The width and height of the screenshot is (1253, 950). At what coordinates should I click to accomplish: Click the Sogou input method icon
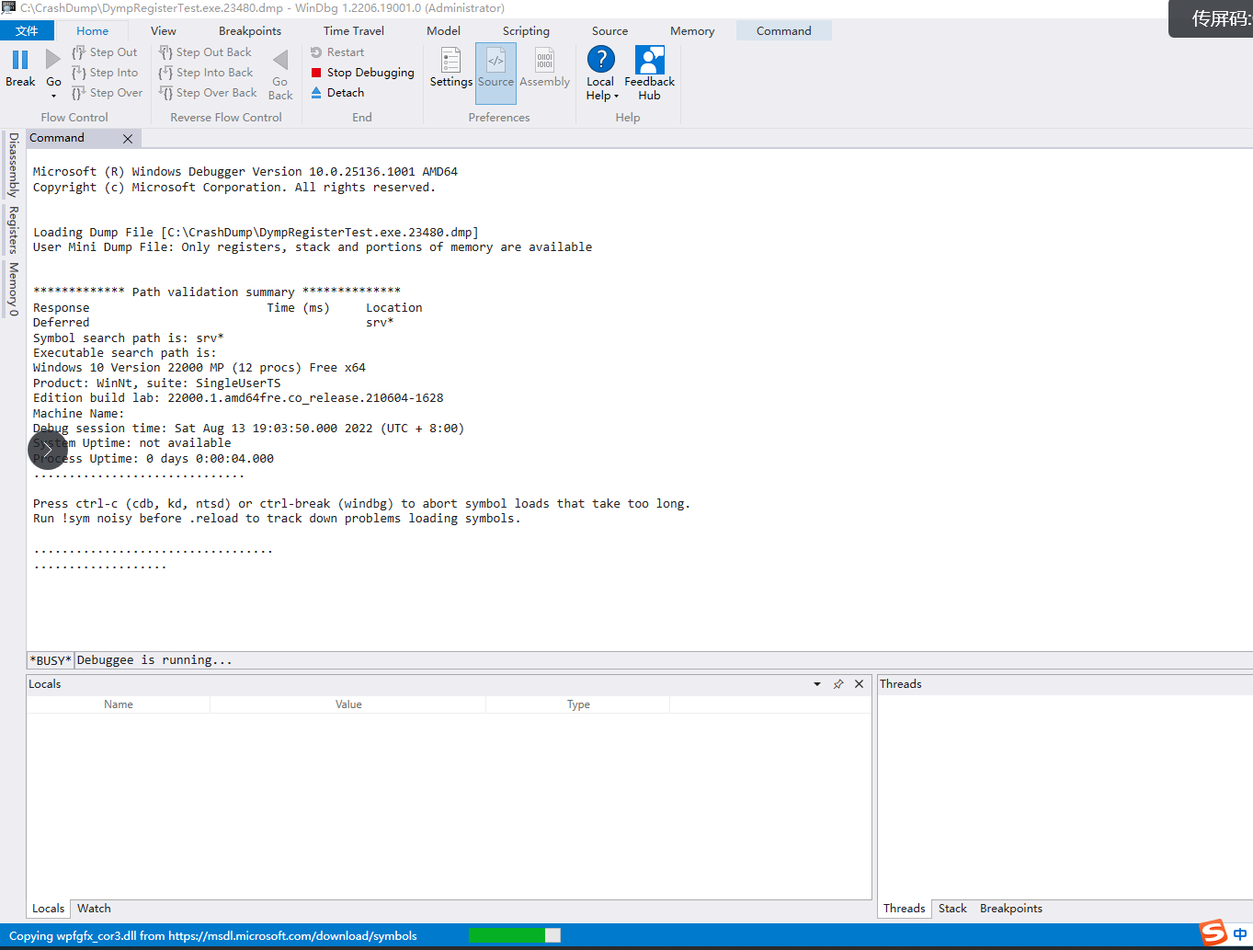1214,933
